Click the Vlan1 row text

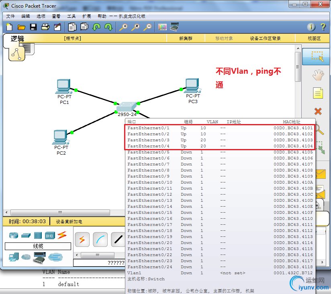(x=134, y=273)
